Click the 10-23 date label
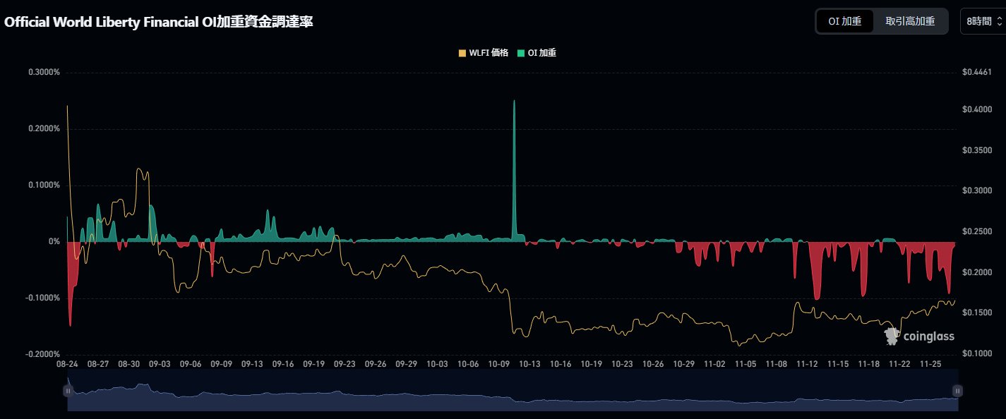The image size is (1006, 419). (x=622, y=365)
